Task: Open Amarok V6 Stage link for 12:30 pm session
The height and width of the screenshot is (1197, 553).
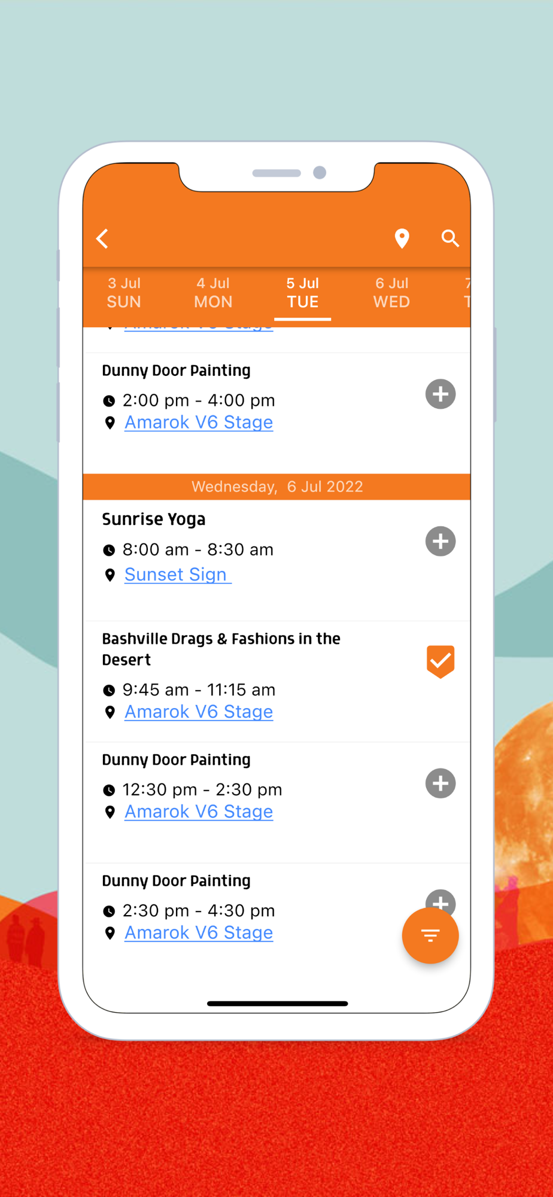Action: point(199,812)
